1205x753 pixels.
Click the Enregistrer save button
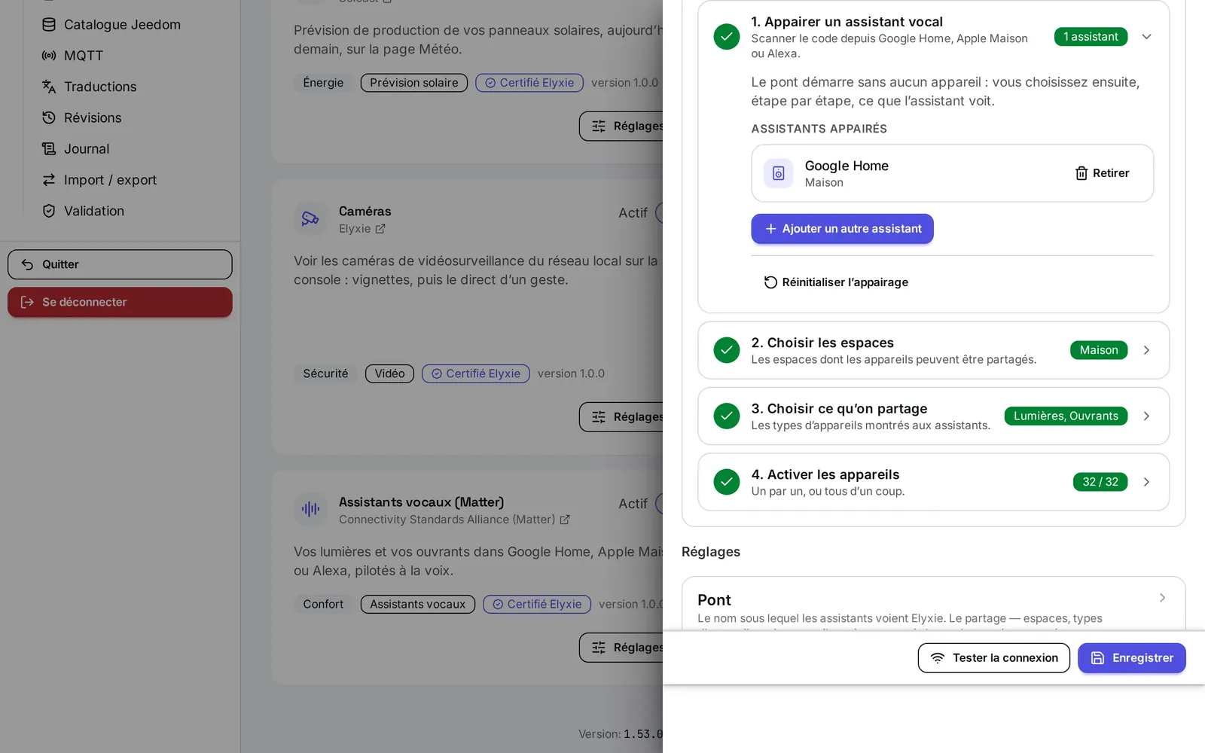pyautogui.click(x=1132, y=658)
